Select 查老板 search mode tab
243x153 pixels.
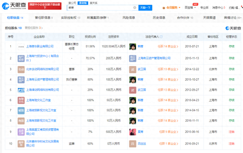83,3
